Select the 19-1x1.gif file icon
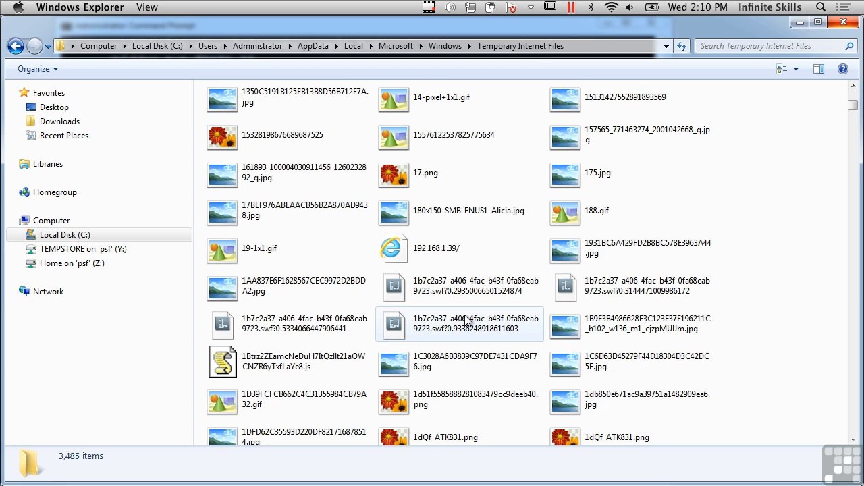The width and height of the screenshot is (864, 486). 222,251
